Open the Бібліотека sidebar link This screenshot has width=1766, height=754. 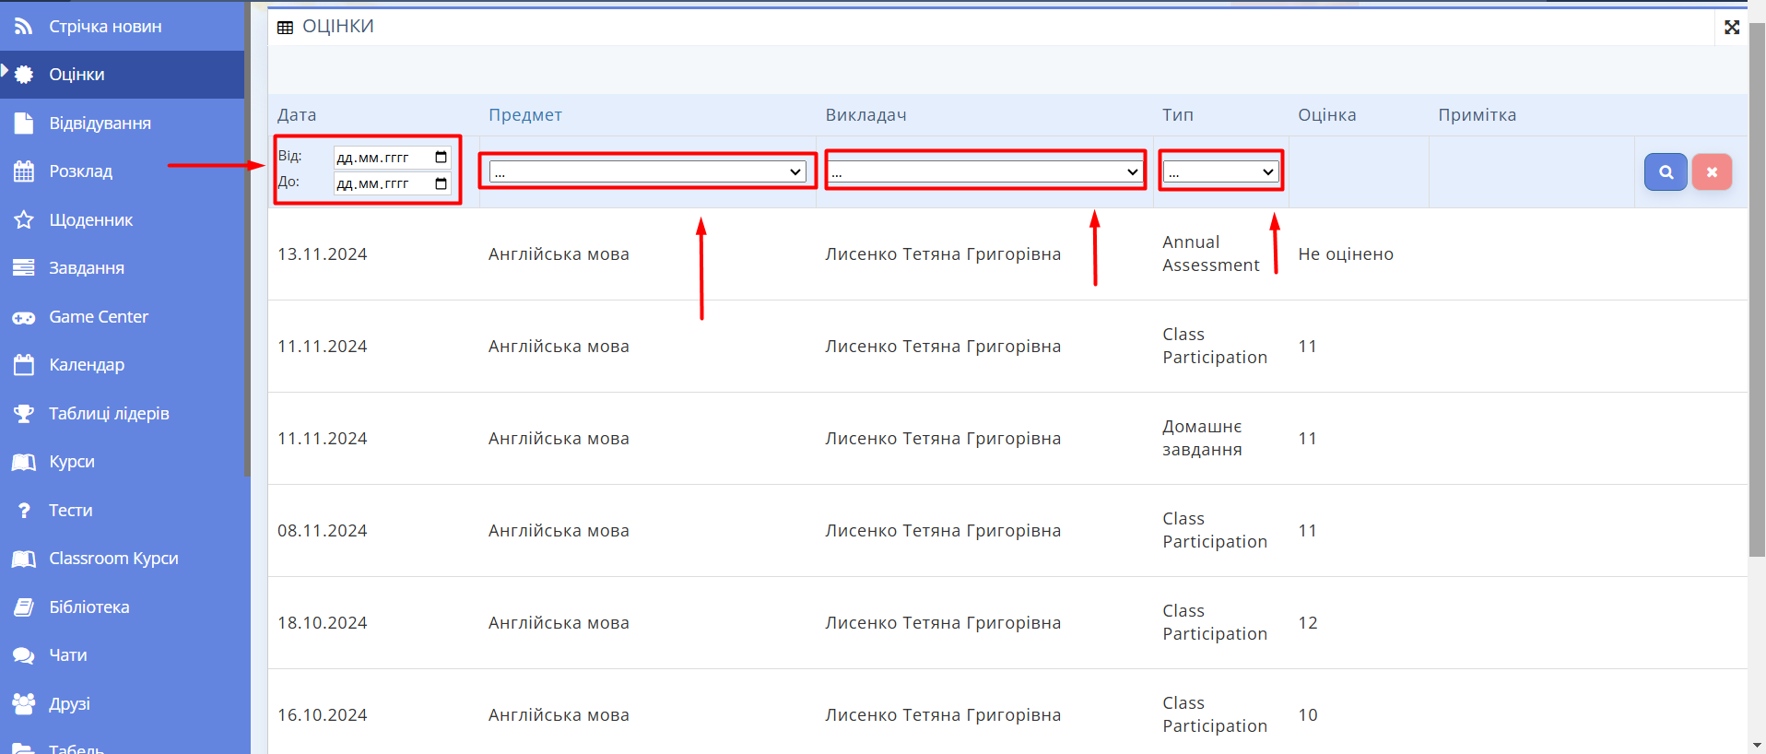pos(88,607)
